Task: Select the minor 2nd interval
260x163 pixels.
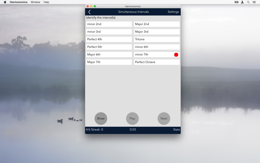Action: tap(109, 24)
